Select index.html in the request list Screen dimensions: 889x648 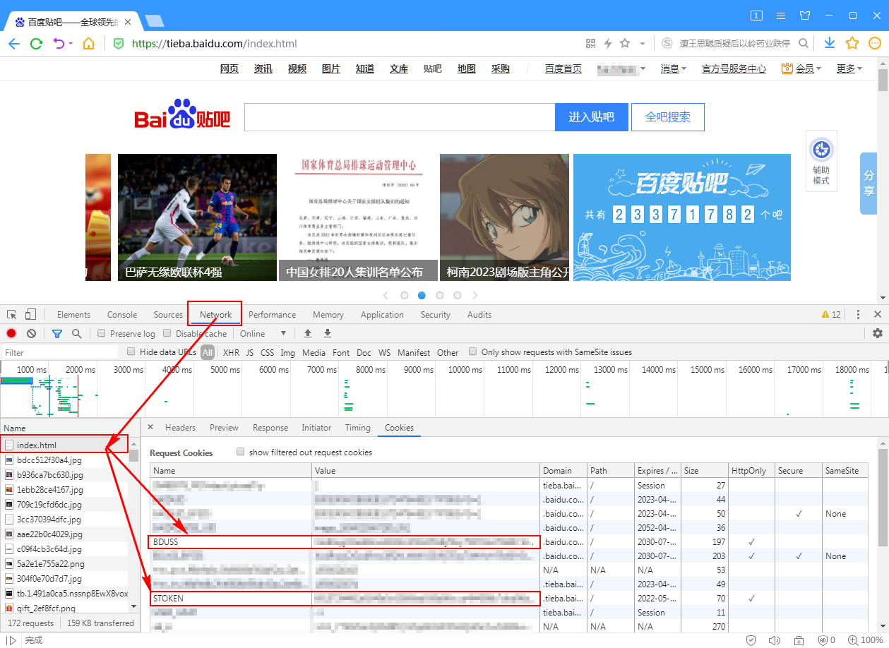point(64,445)
